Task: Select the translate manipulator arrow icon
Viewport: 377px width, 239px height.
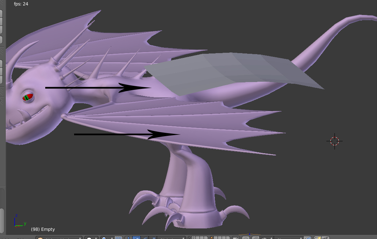Action: 136,238
